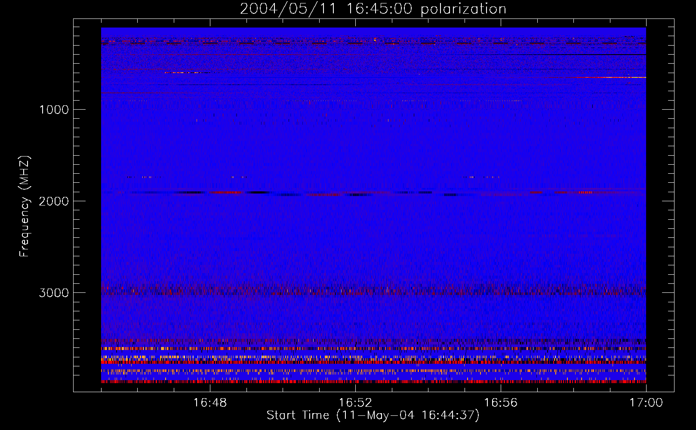Image resolution: width=696 pixels, height=430 pixels.
Task: Click the 2000 frequency tick label
Action: pos(54,201)
